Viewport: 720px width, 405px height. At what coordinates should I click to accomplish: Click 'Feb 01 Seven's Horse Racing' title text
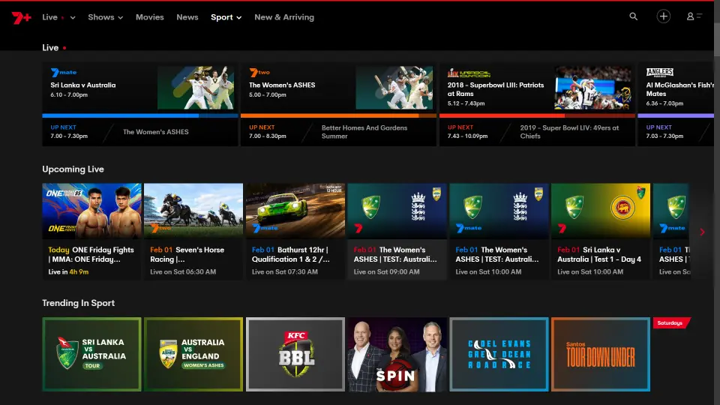187,254
